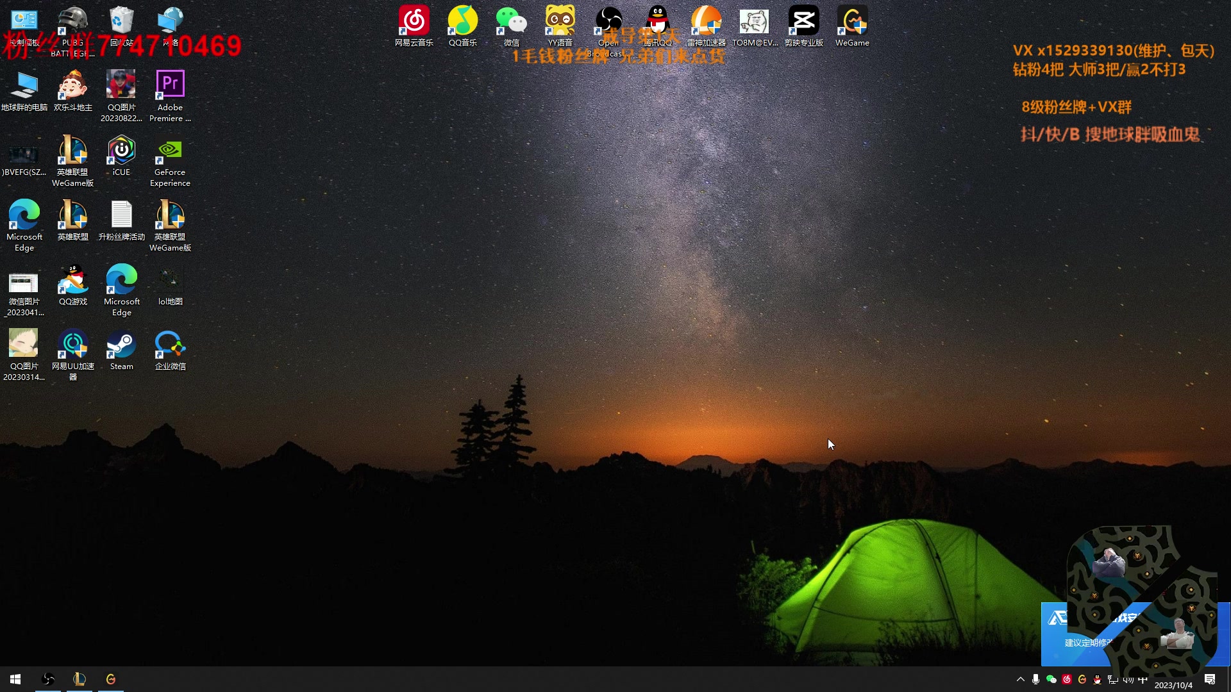Open the QQ penguin tray icon
Image resolution: width=1231 pixels, height=692 pixels.
[x=1098, y=679]
